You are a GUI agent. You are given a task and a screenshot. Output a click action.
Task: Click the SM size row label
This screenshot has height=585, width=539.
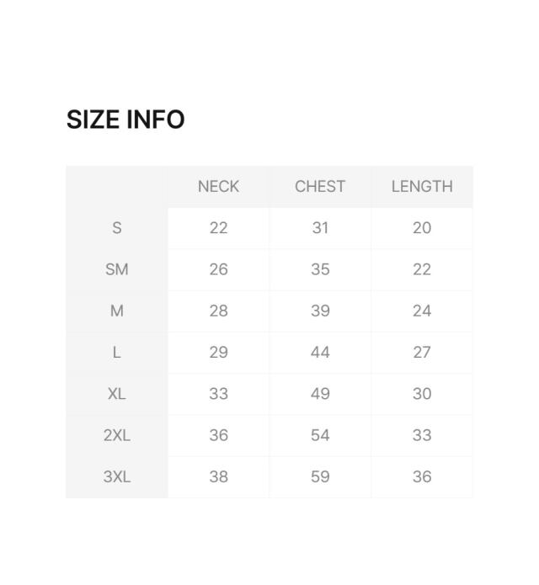tap(117, 269)
